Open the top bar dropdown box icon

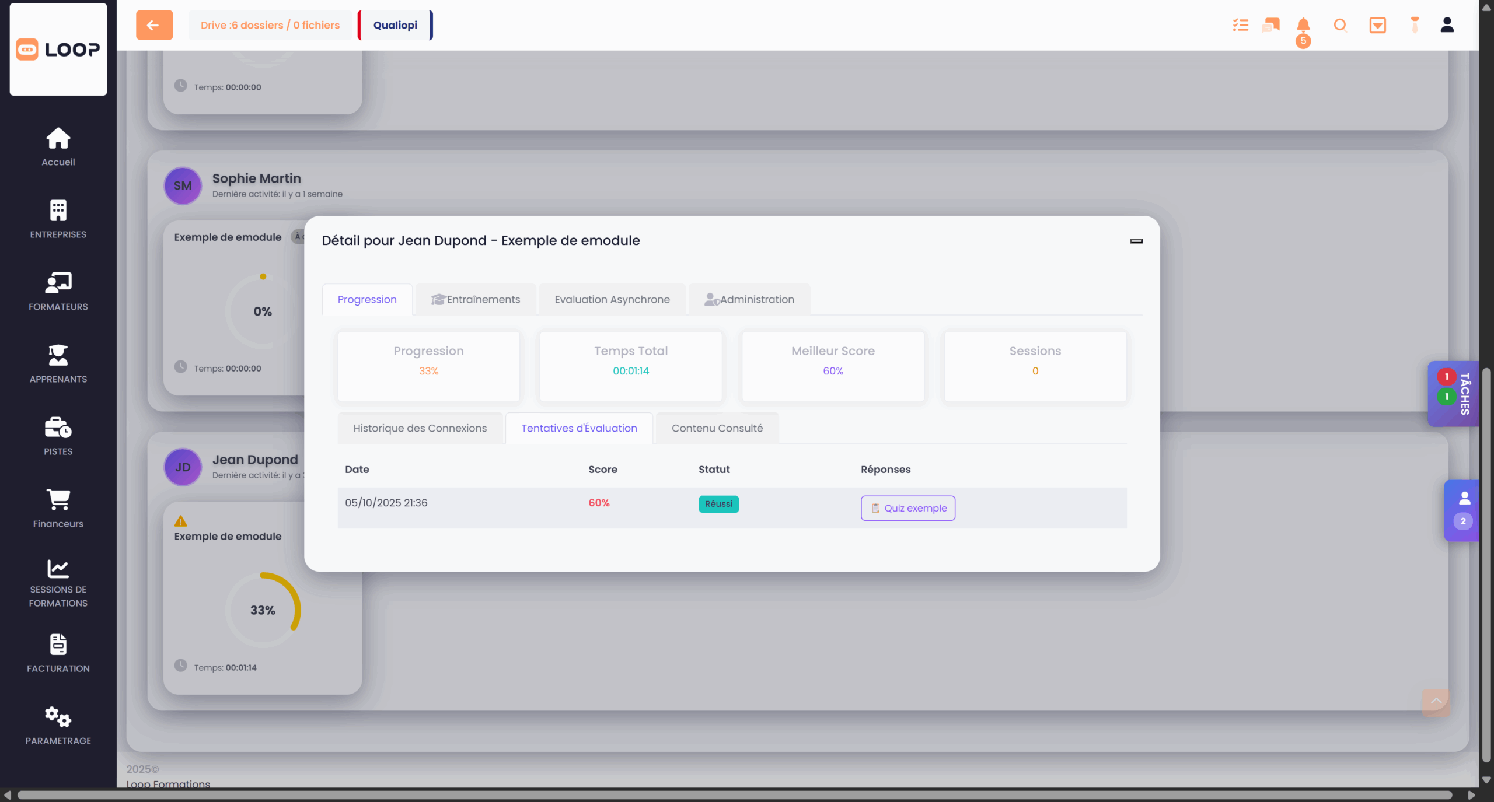point(1377,25)
